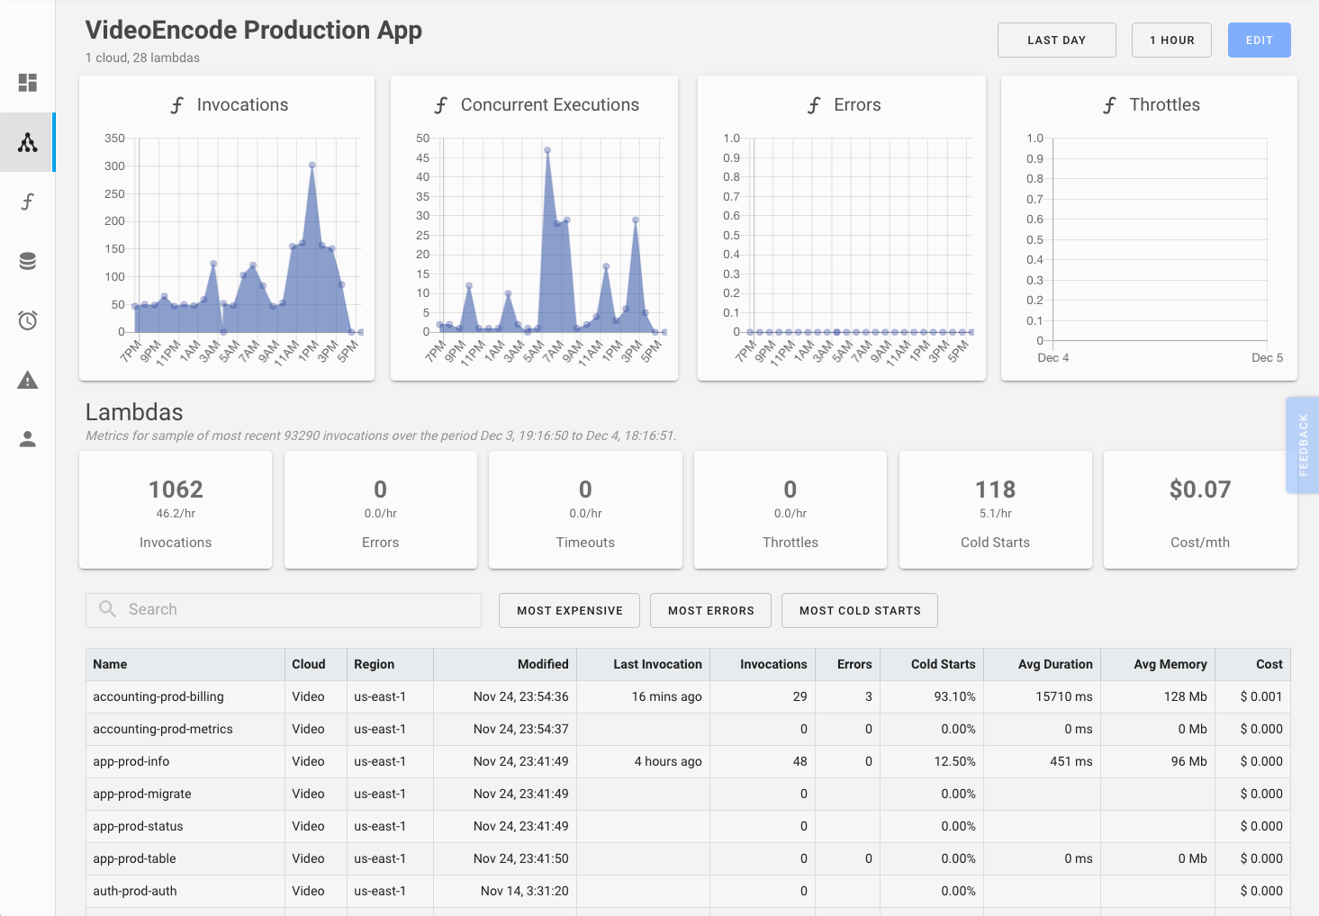Click the Throttles summary card
The height and width of the screenshot is (916, 1319).
(790, 509)
